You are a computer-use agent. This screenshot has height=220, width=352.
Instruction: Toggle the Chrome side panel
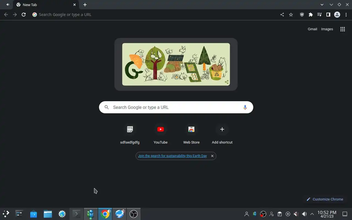click(x=328, y=15)
